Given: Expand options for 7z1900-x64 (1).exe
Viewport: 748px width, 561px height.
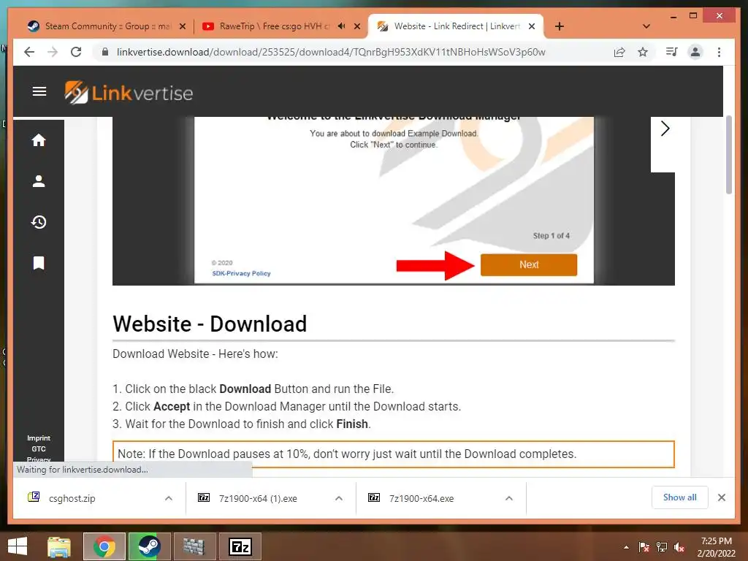Looking at the screenshot, I should [339, 498].
